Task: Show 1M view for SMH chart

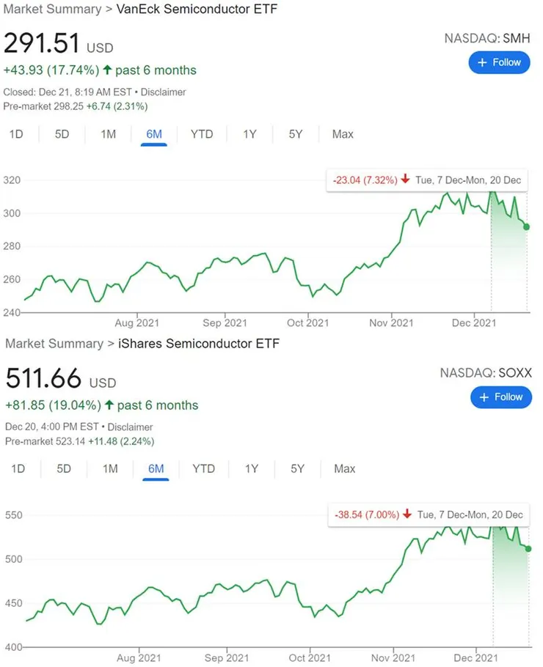Action: pos(108,134)
